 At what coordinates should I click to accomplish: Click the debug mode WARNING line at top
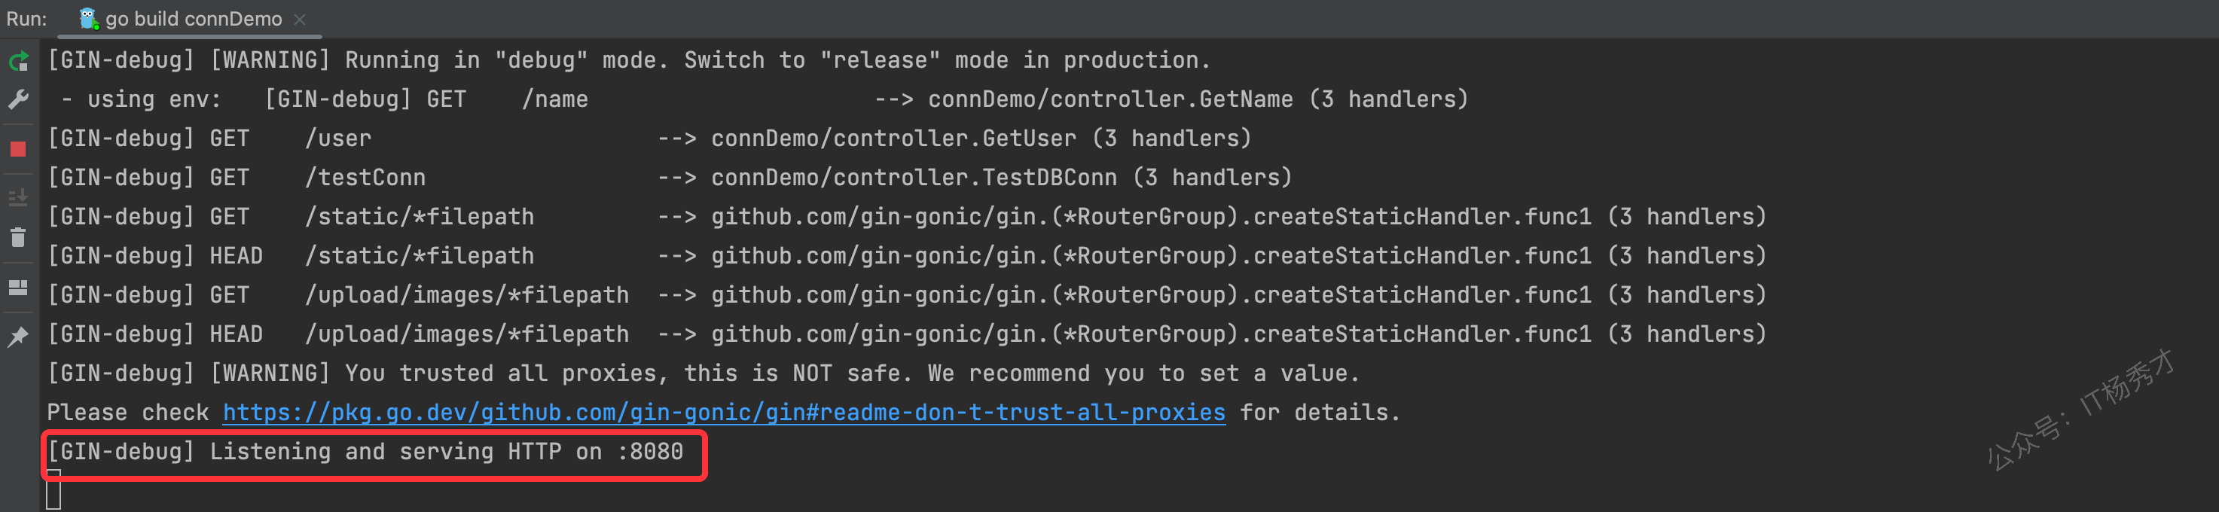click(x=629, y=60)
